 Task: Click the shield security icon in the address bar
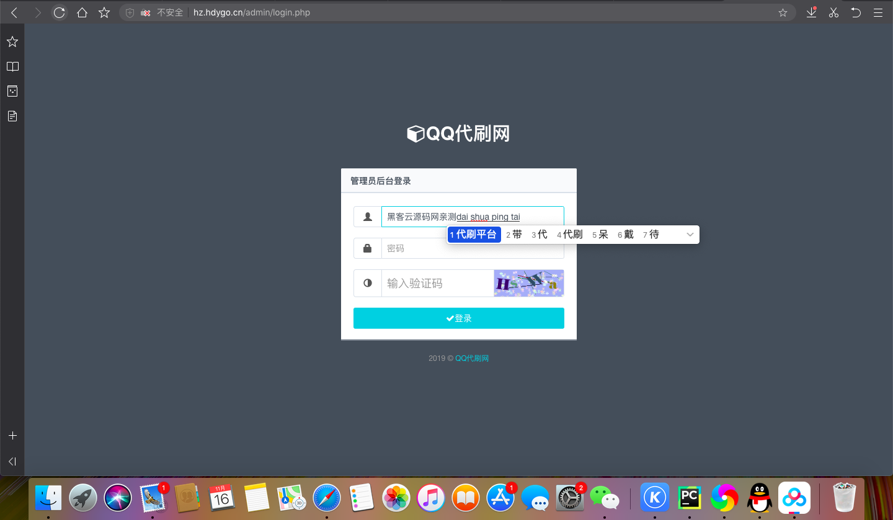point(130,12)
